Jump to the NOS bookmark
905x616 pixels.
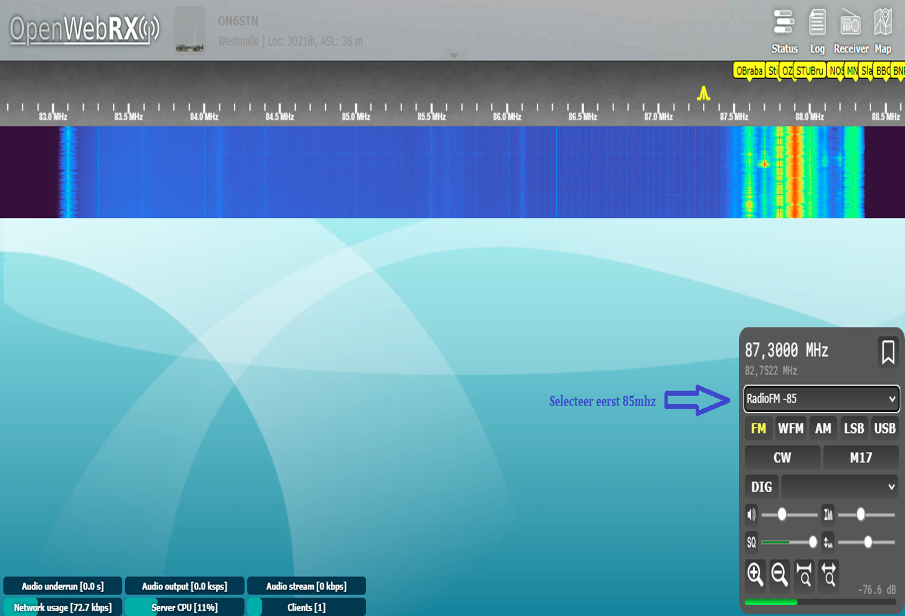pyautogui.click(x=836, y=71)
